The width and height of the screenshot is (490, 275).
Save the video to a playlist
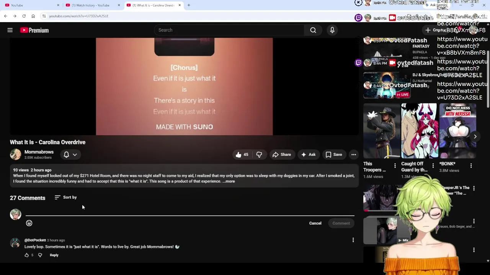(x=334, y=155)
